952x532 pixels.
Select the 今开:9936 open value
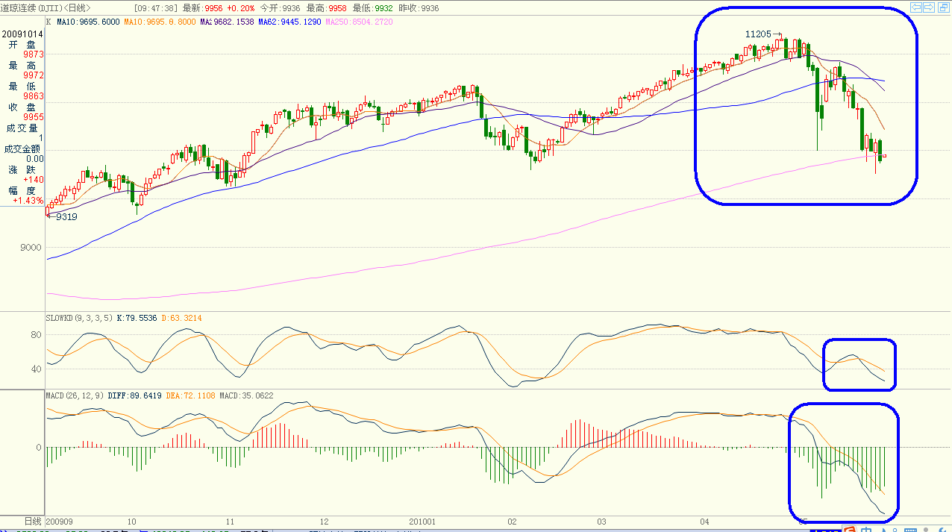[x=280, y=8]
